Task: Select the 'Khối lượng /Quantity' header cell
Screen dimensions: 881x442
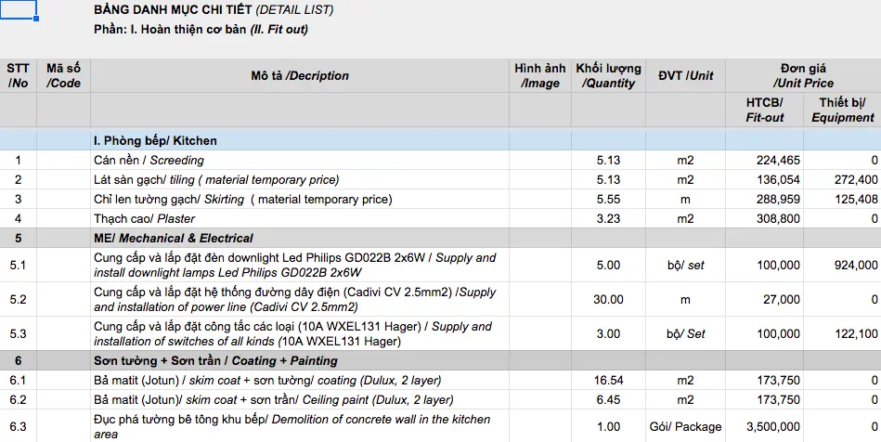Action: pyautogui.click(x=608, y=76)
